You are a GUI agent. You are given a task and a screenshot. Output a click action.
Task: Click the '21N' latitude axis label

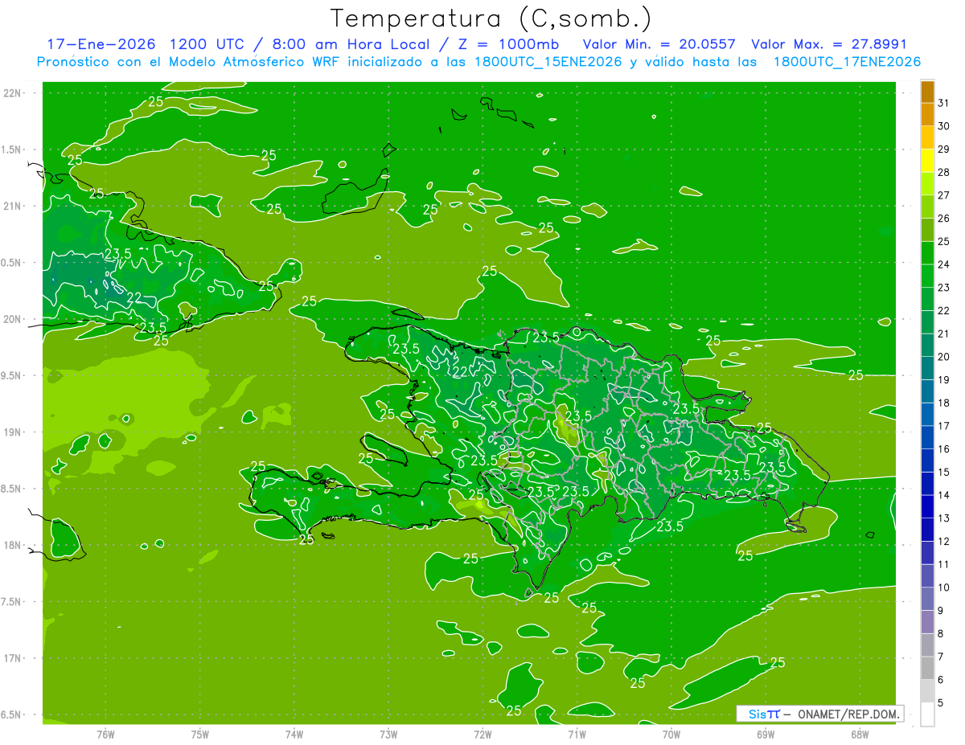point(12,206)
